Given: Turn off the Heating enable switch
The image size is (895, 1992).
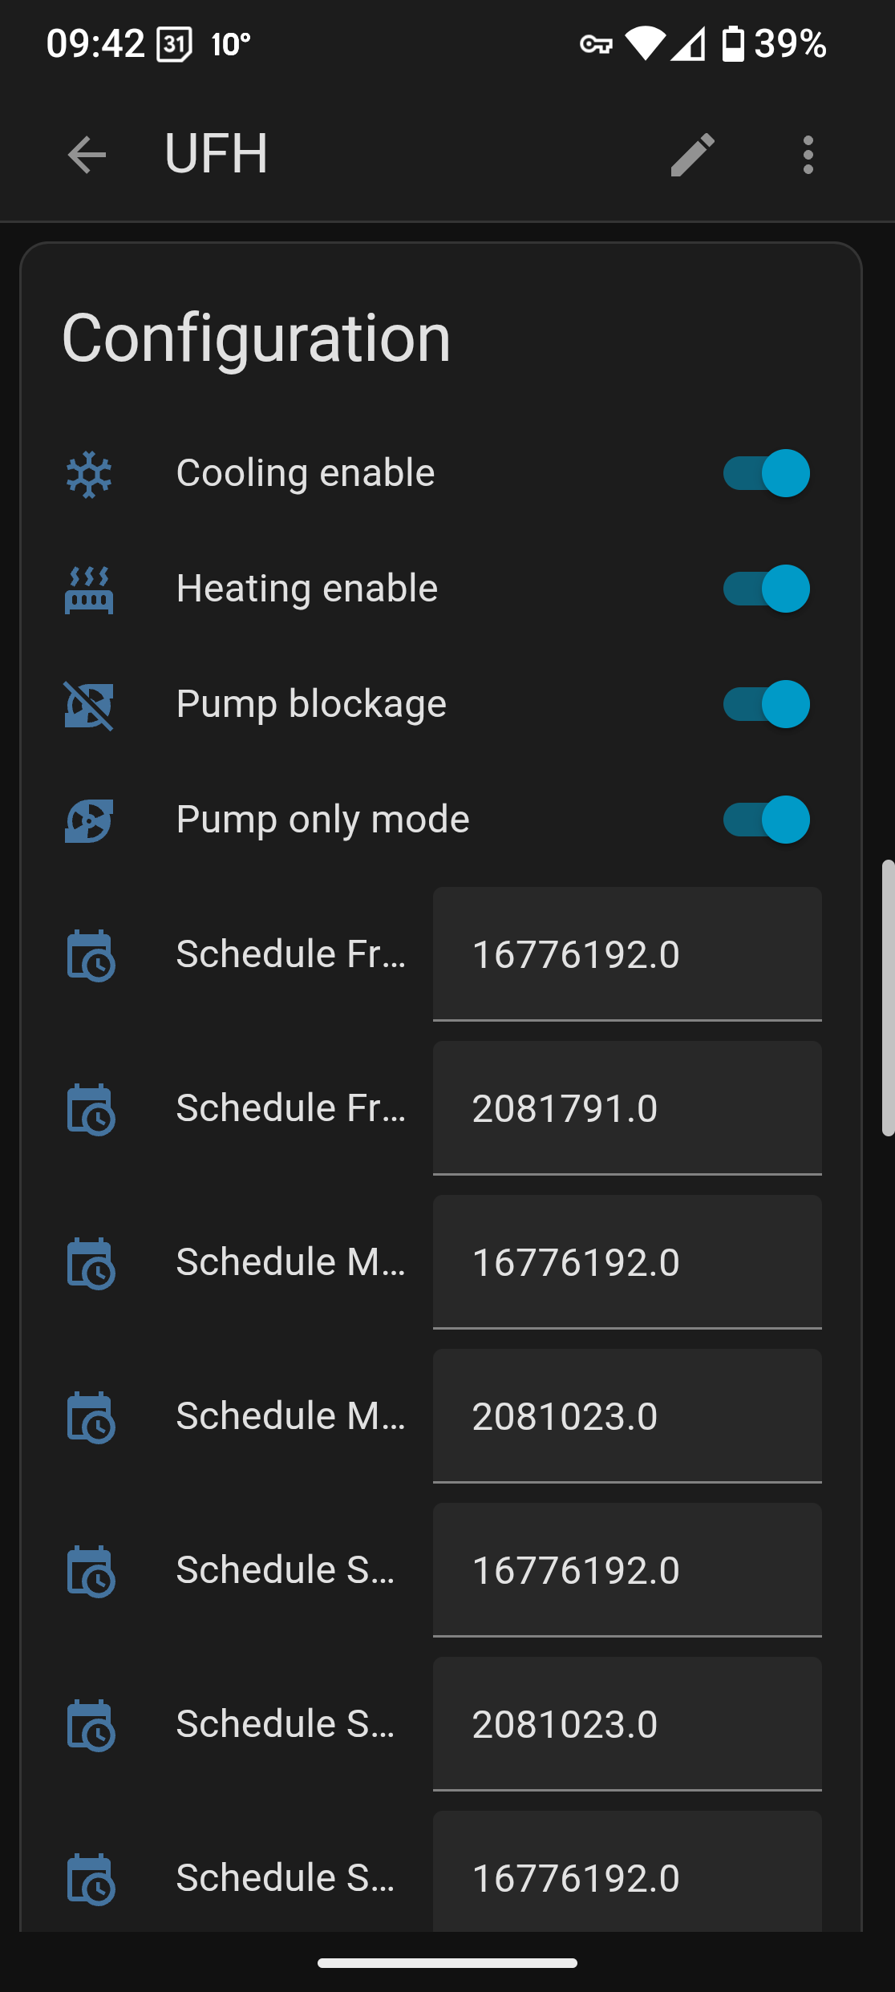Looking at the screenshot, I should (766, 589).
